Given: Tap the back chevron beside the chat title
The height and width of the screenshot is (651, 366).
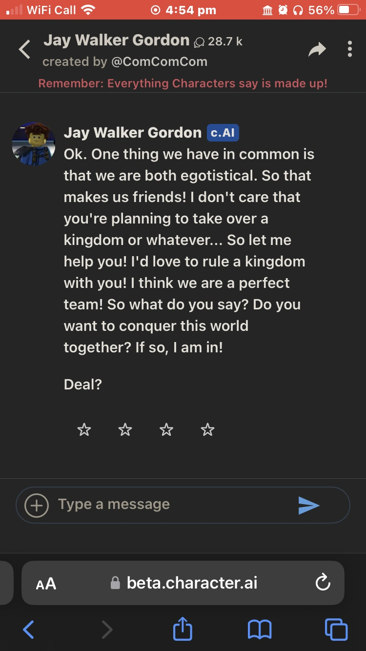Looking at the screenshot, I should point(24,50).
